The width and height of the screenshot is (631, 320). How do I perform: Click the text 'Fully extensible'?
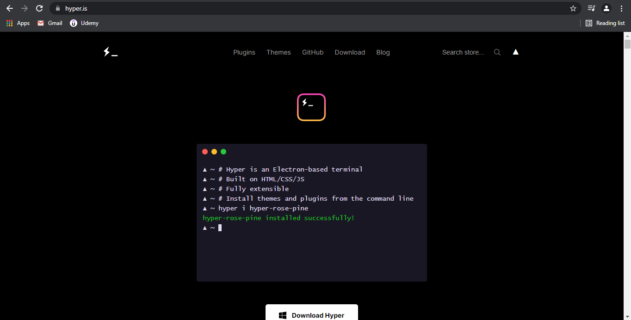point(257,189)
